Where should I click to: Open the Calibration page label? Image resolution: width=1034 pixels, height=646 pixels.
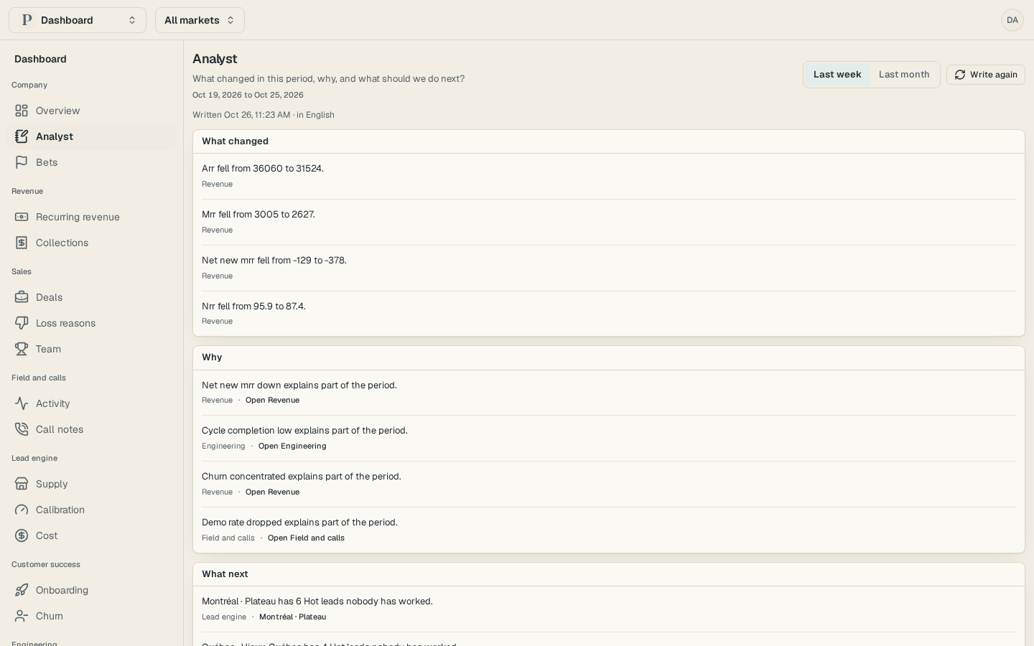(60, 510)
